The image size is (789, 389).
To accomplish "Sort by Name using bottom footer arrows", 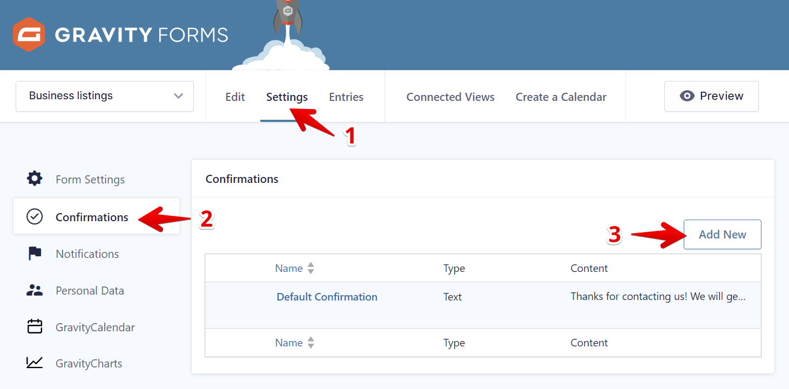I will tap(311, 343).
